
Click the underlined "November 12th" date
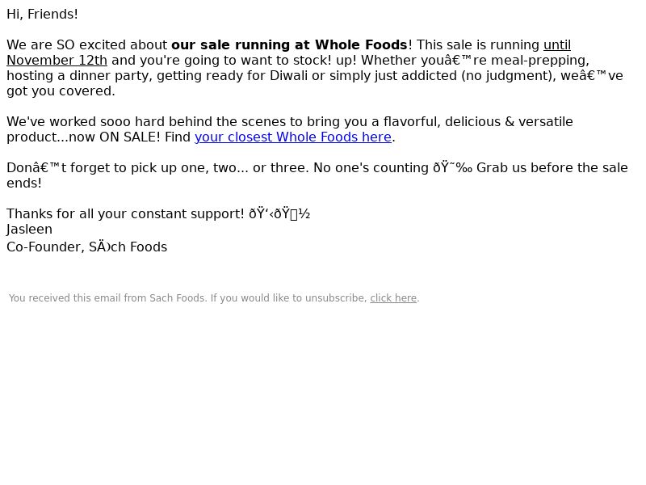click(x=57, y=60)
